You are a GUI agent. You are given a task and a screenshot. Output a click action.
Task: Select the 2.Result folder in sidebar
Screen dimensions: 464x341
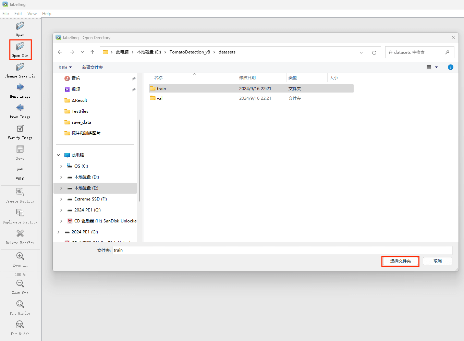pyautogui.click(x=79, y=100)
